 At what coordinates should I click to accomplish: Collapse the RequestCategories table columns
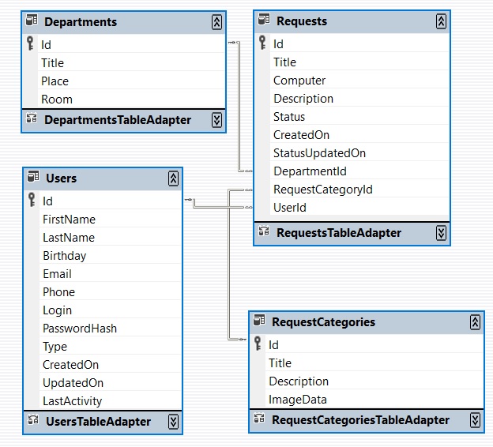point(474,322)
